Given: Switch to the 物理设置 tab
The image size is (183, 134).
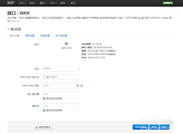Looking at the screenshot, I should click(x=45, y=36).
